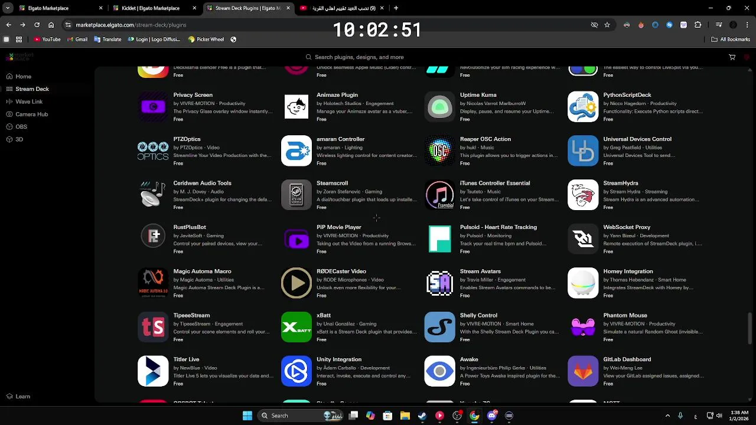The height and width of the screenshot is (425, 756).
Task: Open the amaran Controller plugin icon
Action: tap(296, 151)
